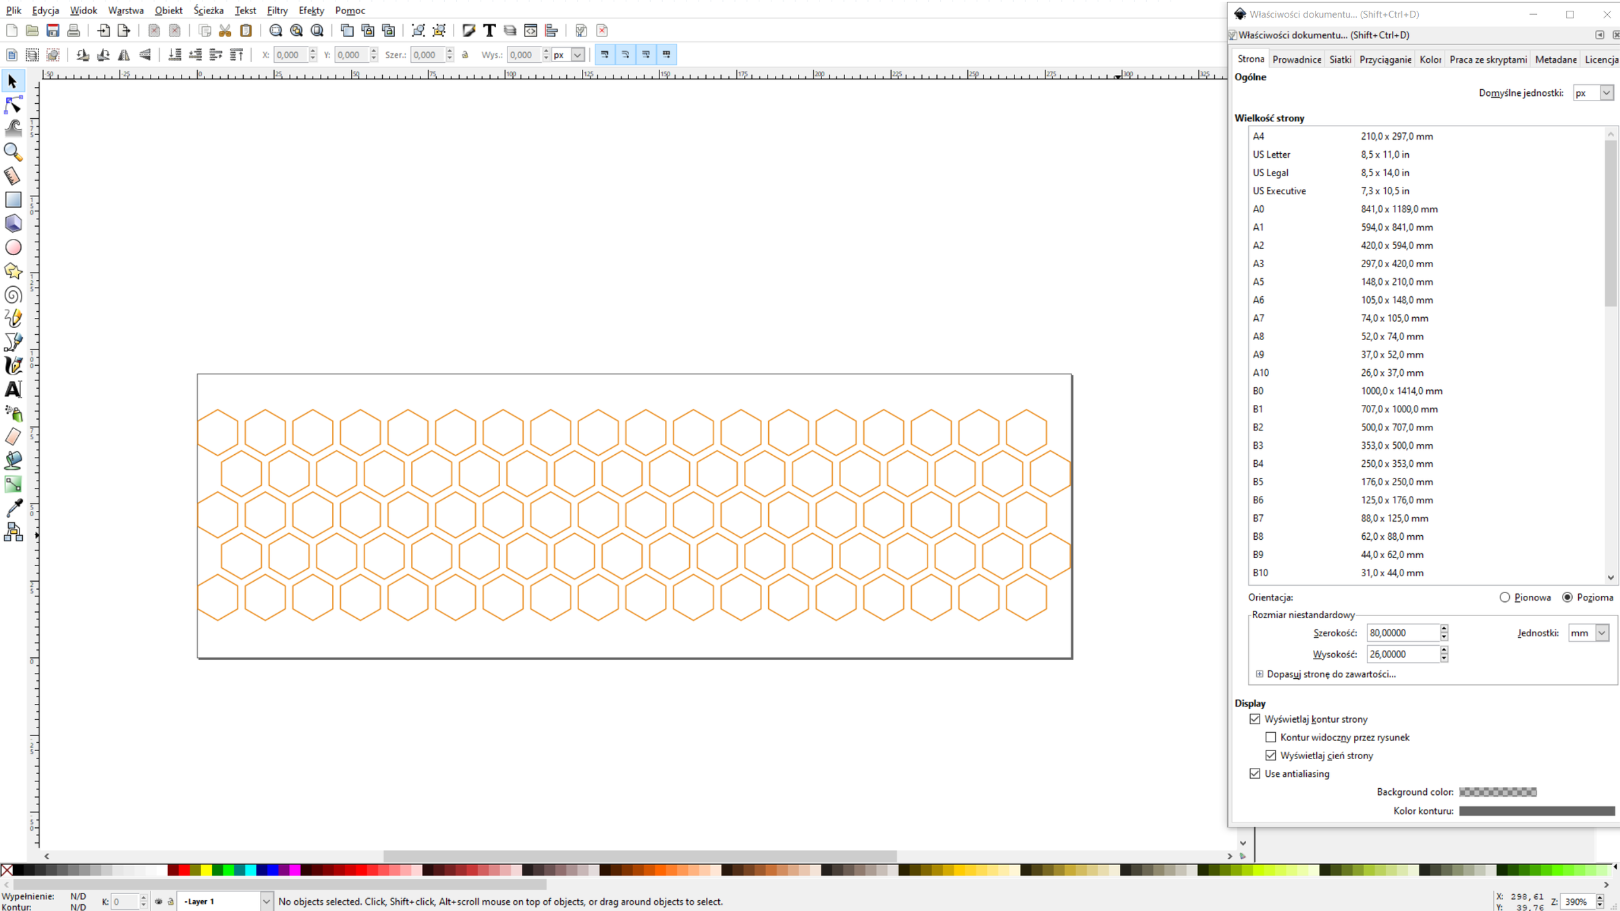Uncheck Use antialiasing option
Viewport: 1620px width, 911px height.
pos(1255,773)
